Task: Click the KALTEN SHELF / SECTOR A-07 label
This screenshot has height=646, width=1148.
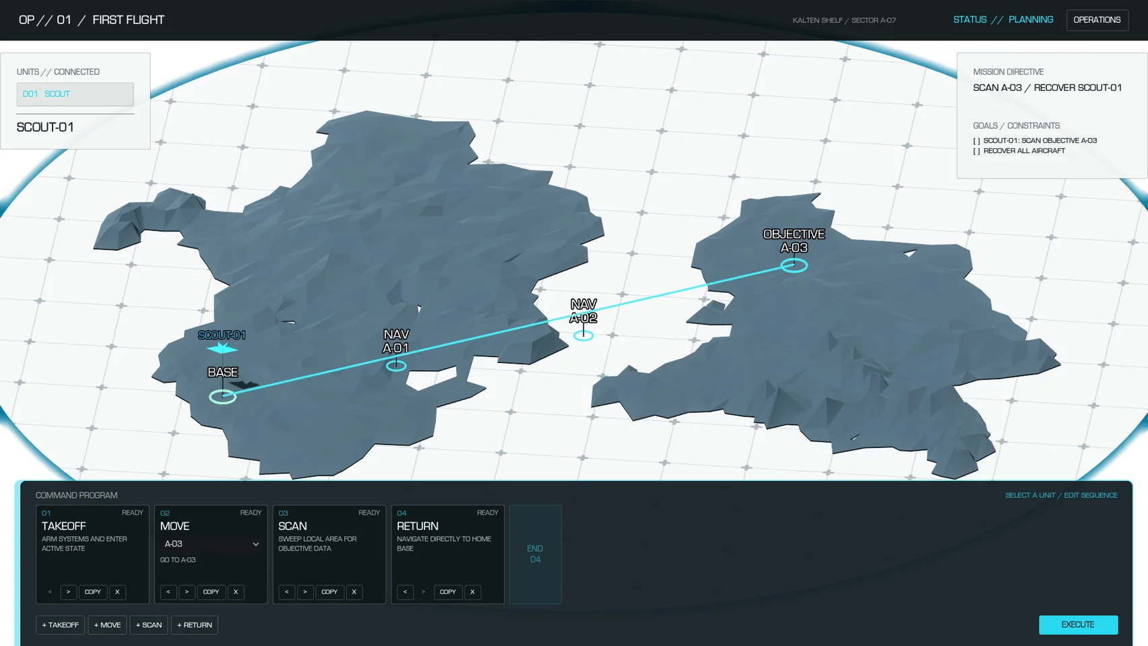Action: click(x=844, y=20)
